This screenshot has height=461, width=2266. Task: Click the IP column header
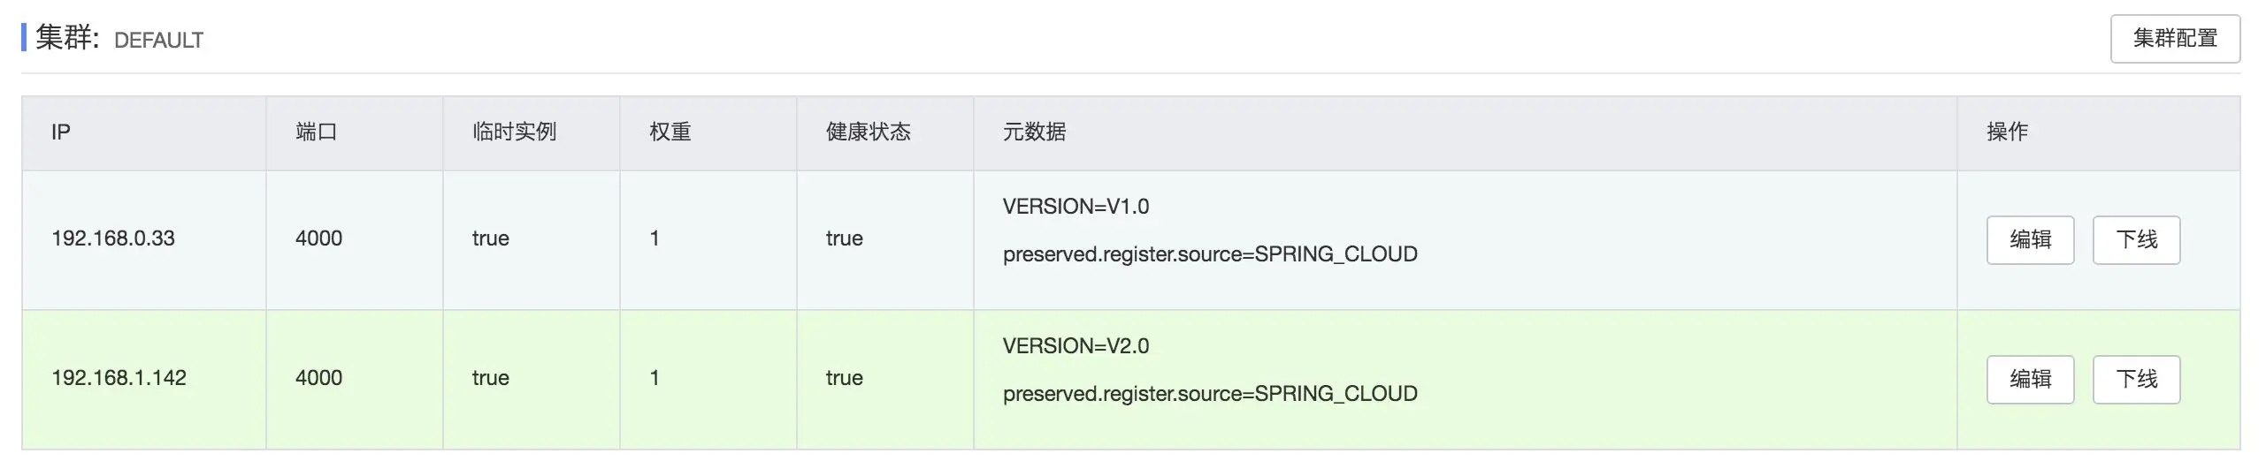(x=60, y=132)
